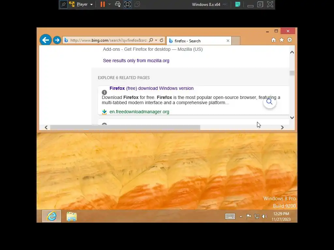Click in the bing.com address field

(109, 40)
